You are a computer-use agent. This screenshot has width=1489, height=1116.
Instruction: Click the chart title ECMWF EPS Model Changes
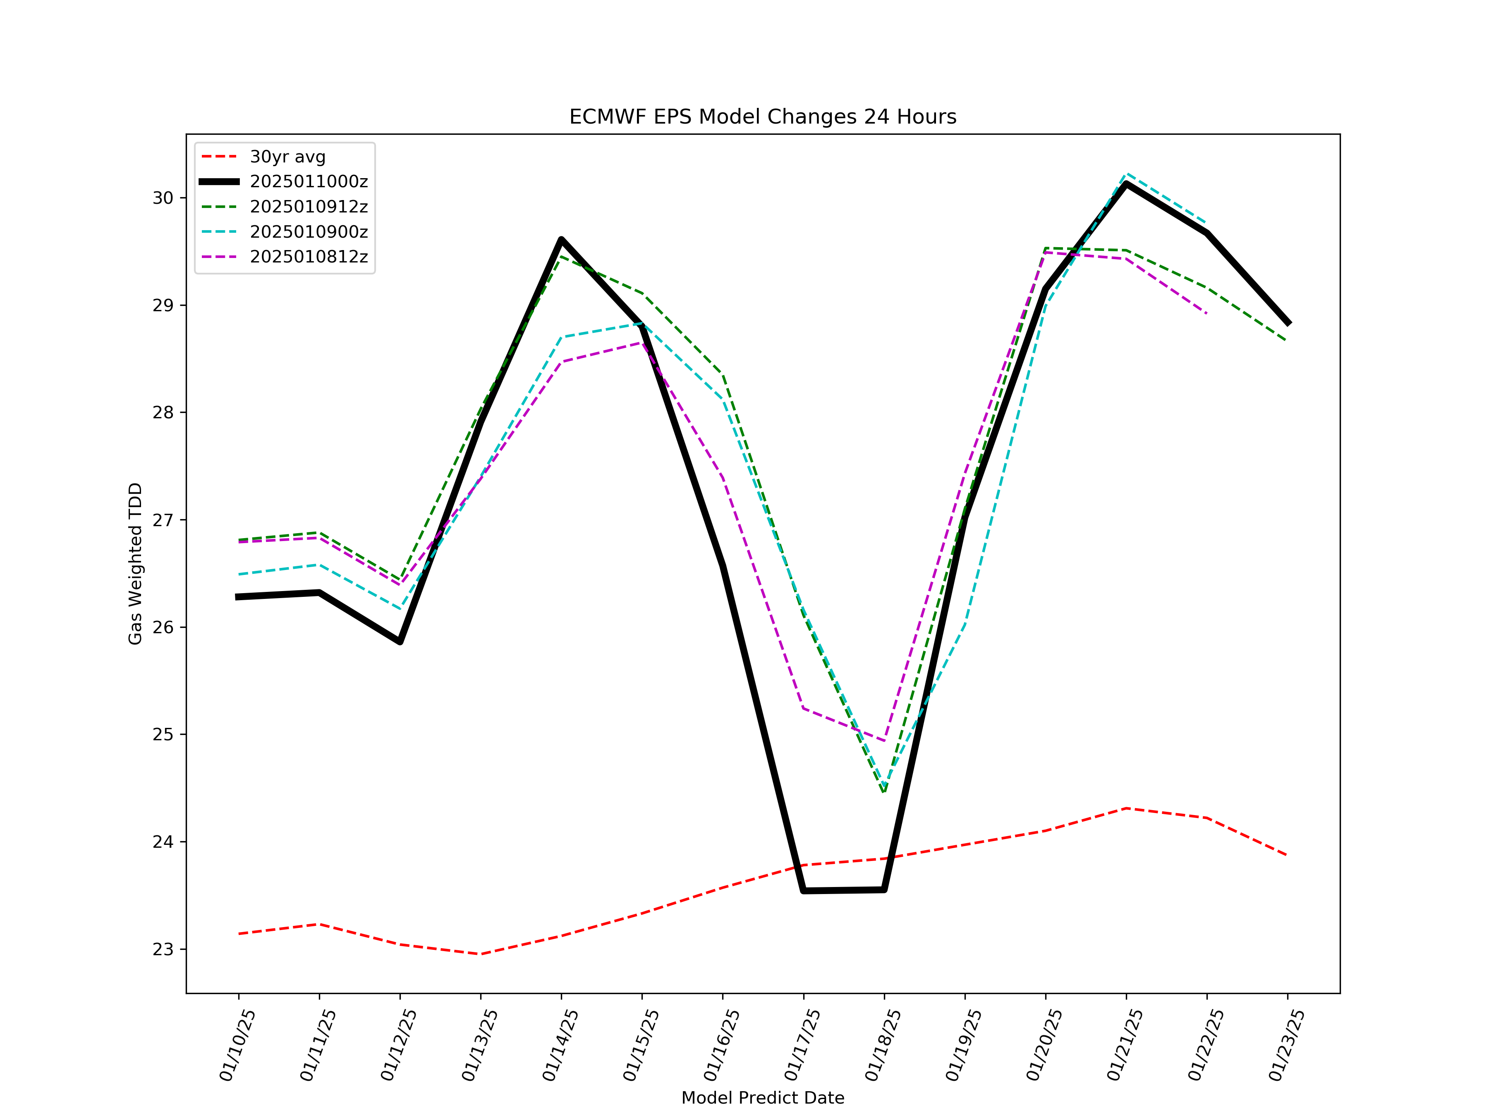pyautogui.click(x=763, y=117)
